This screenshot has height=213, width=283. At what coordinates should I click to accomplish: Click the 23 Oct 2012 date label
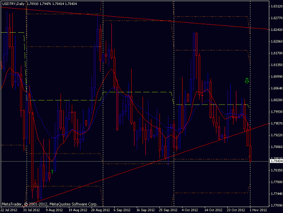click(236, 210)
